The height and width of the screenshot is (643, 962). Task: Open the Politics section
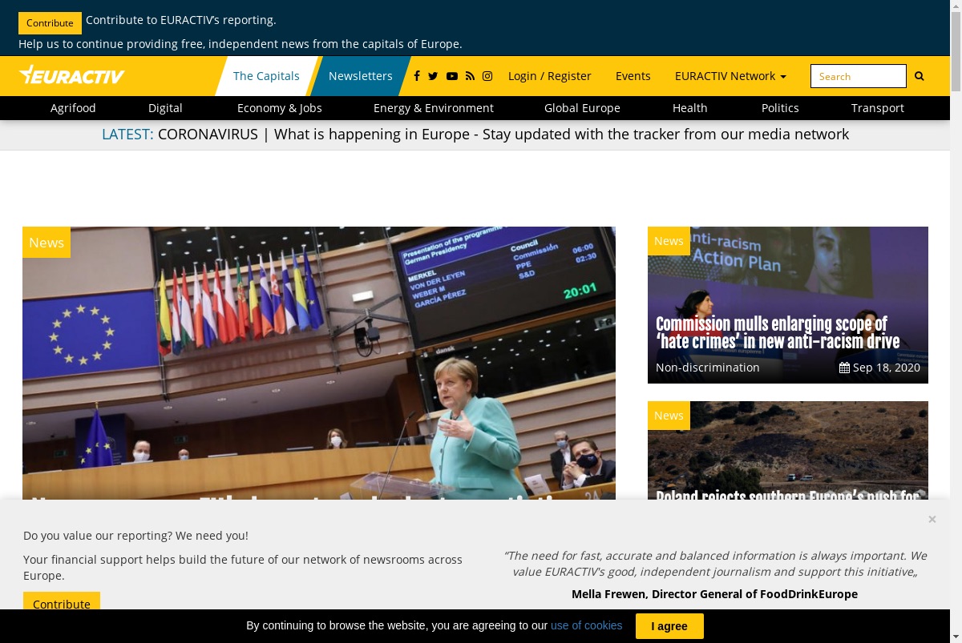(x=780, y=108)
